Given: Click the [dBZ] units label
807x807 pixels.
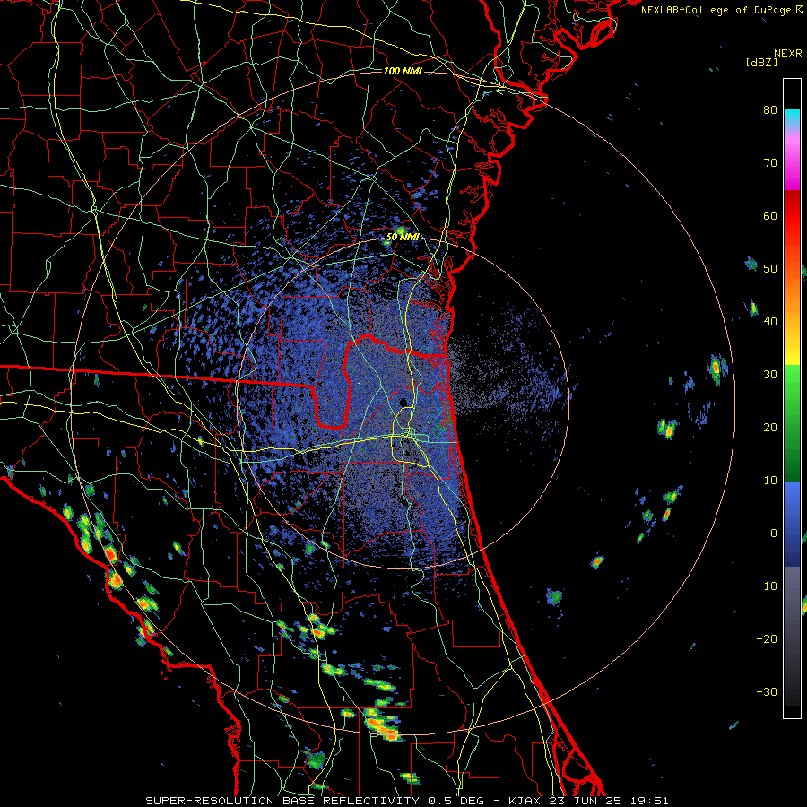Looking at the screenshot, I should 761,62.
